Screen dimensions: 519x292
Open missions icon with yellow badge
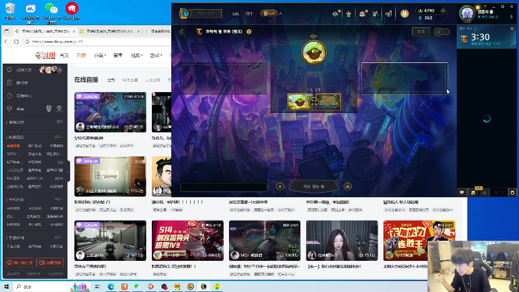474,192
